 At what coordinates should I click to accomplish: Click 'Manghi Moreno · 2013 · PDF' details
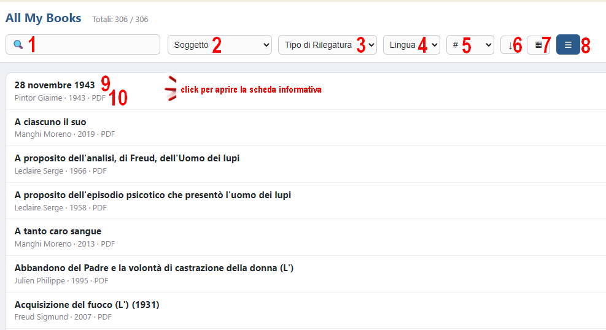64,244
